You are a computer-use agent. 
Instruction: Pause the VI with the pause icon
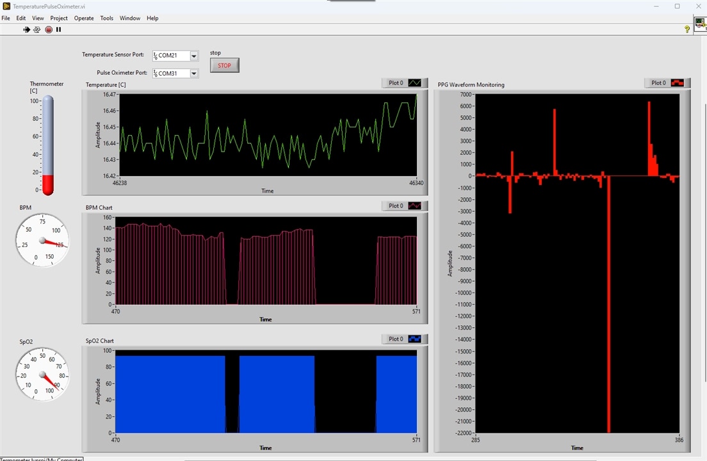coord(59,29)
